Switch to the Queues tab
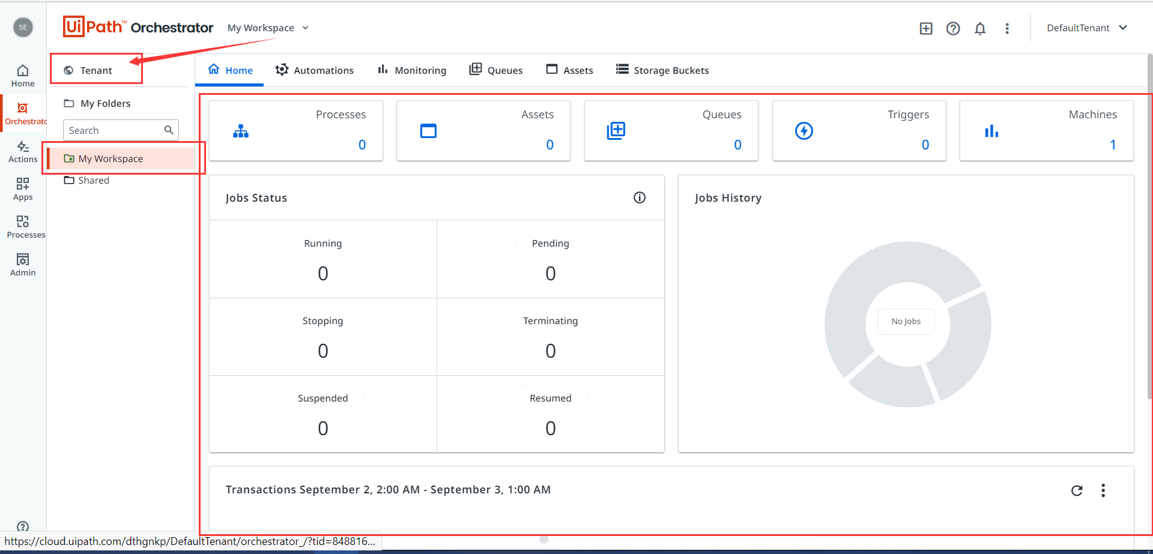Screen dimensions: 1153x554 [496, 70]
